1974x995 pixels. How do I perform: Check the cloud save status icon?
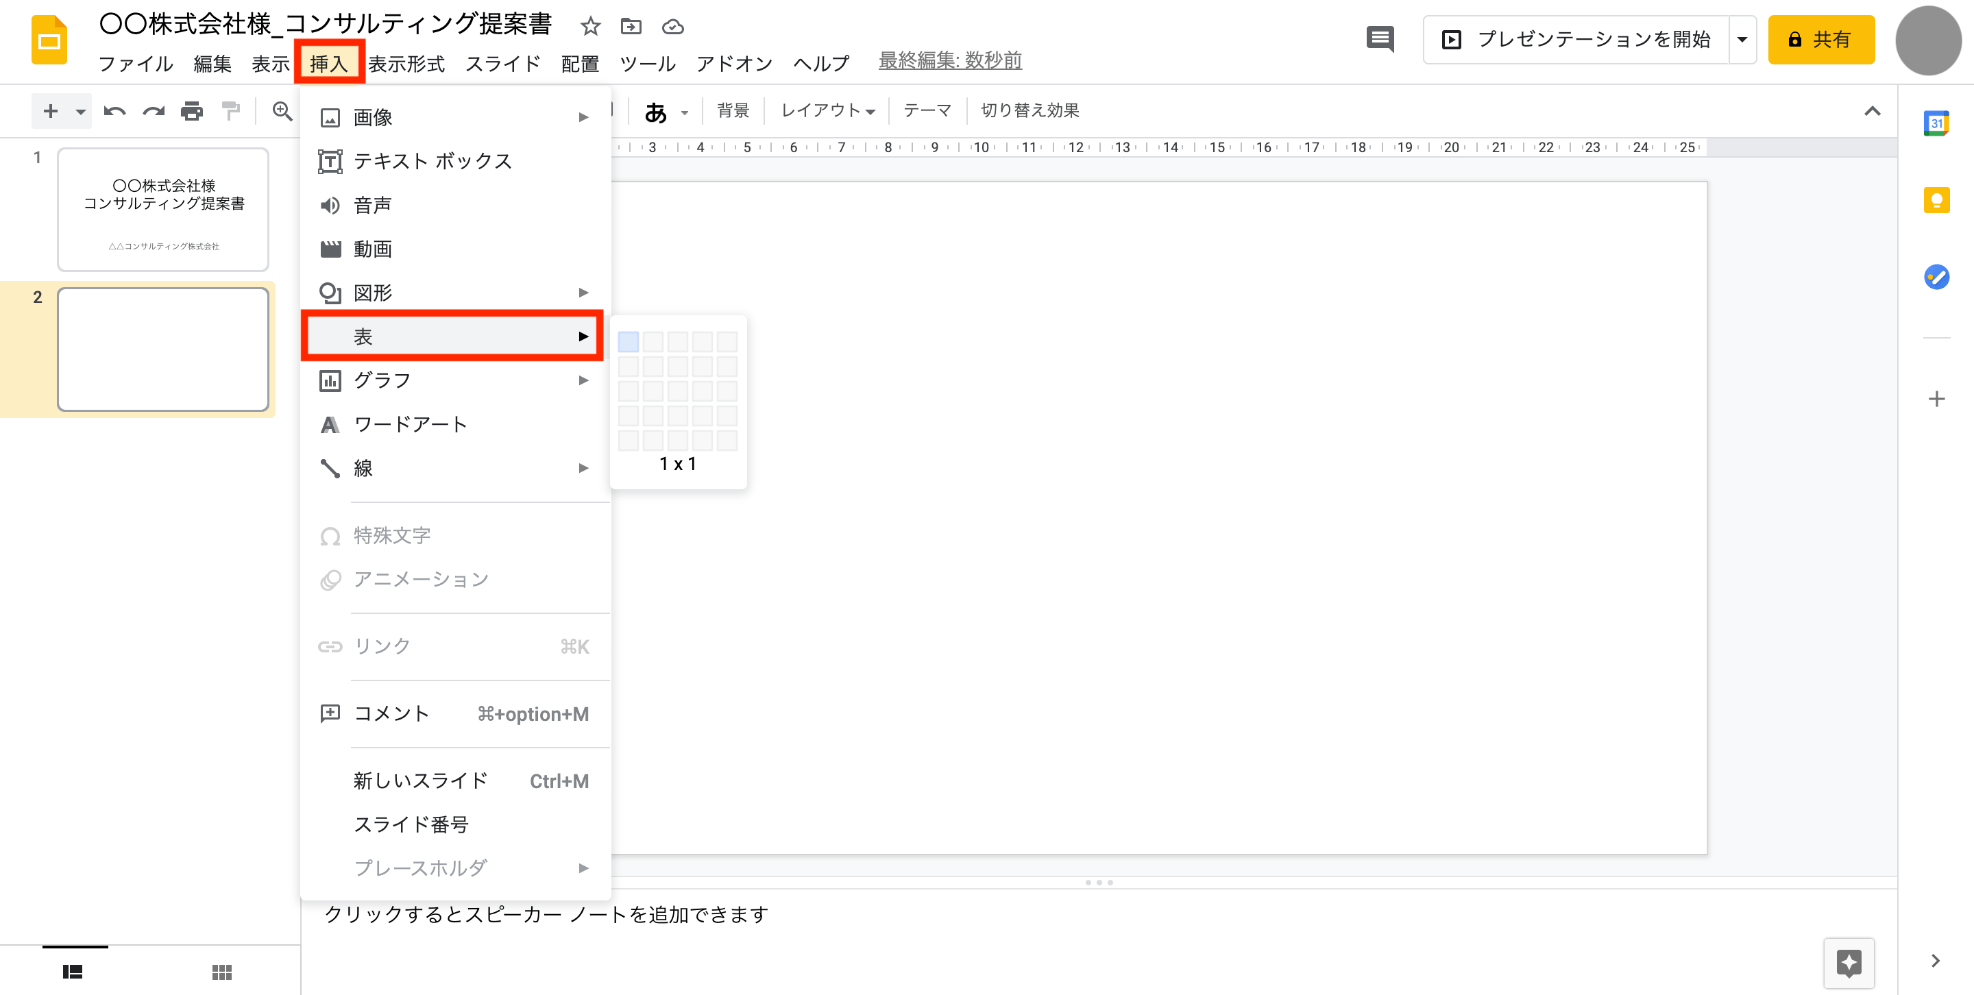click(x=673, y=27)
